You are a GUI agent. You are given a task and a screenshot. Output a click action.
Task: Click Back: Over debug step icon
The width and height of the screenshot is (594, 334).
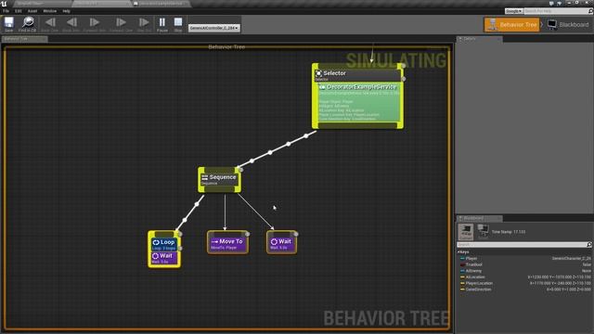[49, 24]
